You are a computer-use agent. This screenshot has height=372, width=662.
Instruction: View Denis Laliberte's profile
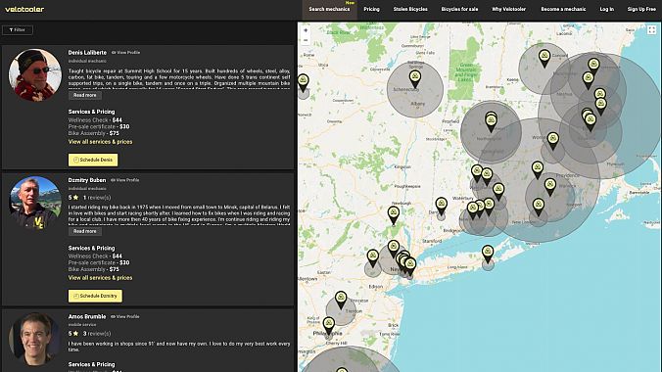click(x=125, y=52)
